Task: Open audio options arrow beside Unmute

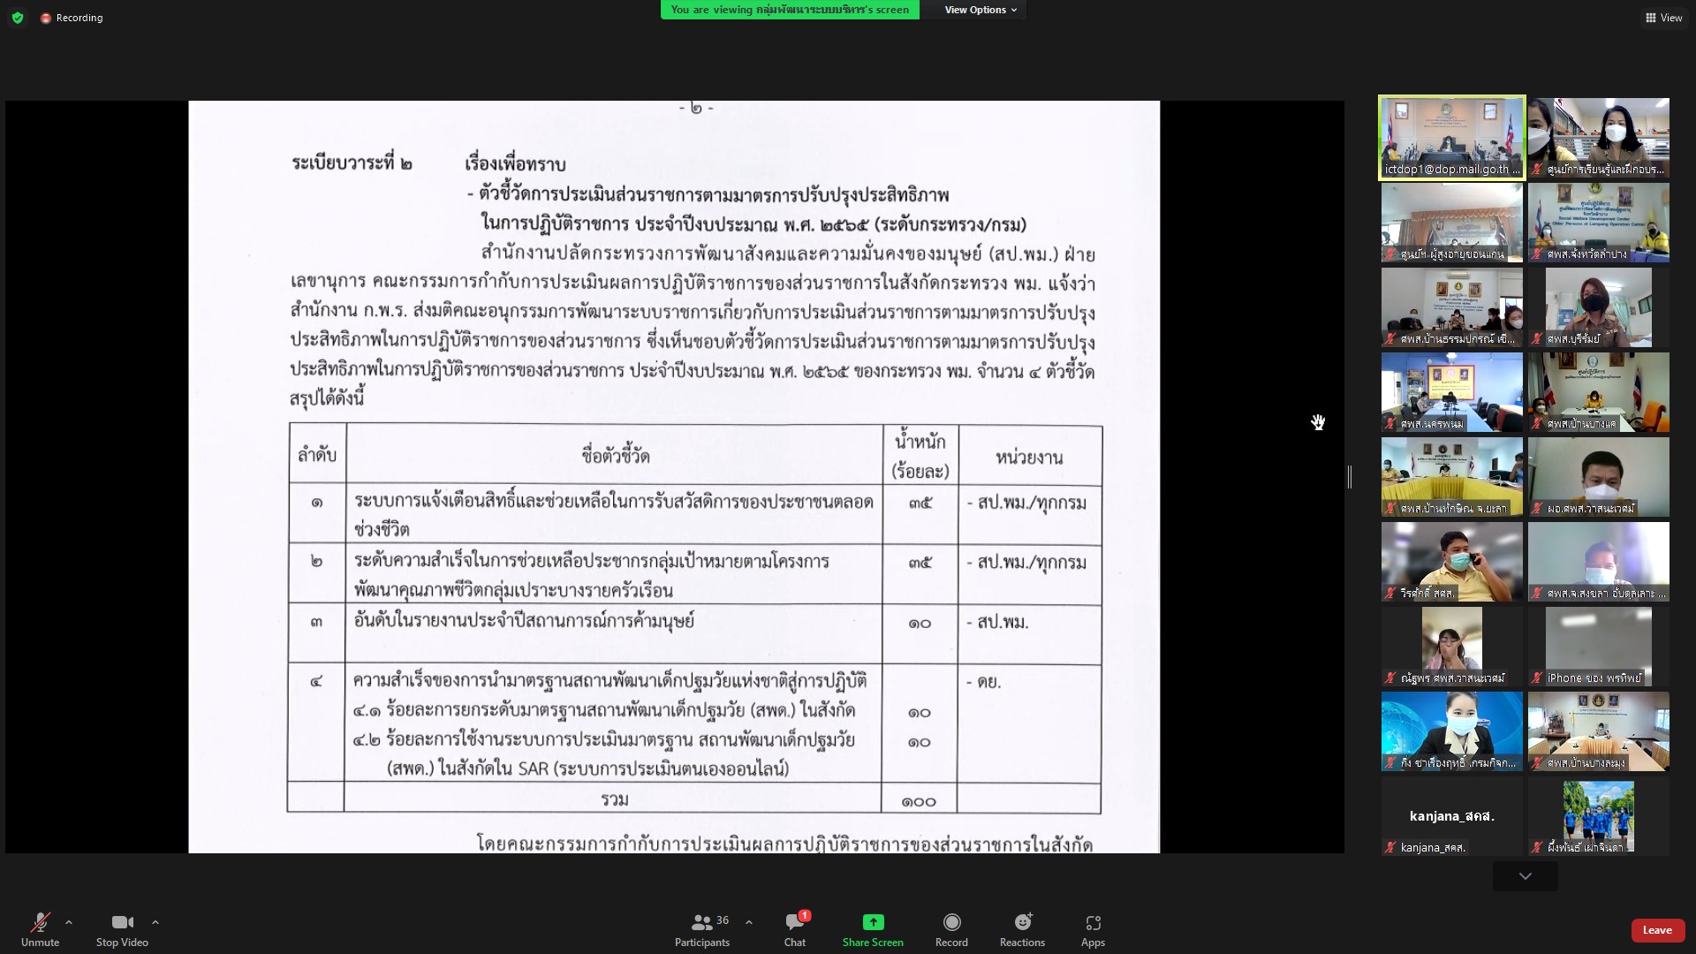Action: [x=69, y=922]
